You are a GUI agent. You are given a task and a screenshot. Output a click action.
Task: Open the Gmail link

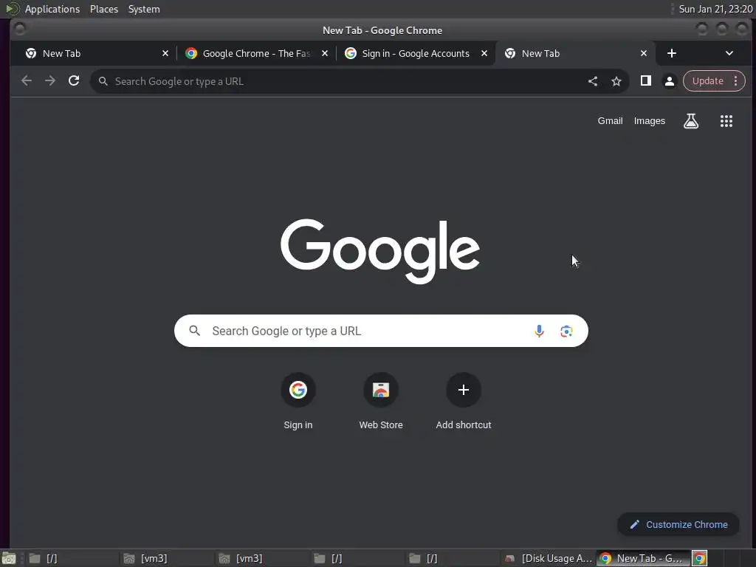[x=610, y=121]
